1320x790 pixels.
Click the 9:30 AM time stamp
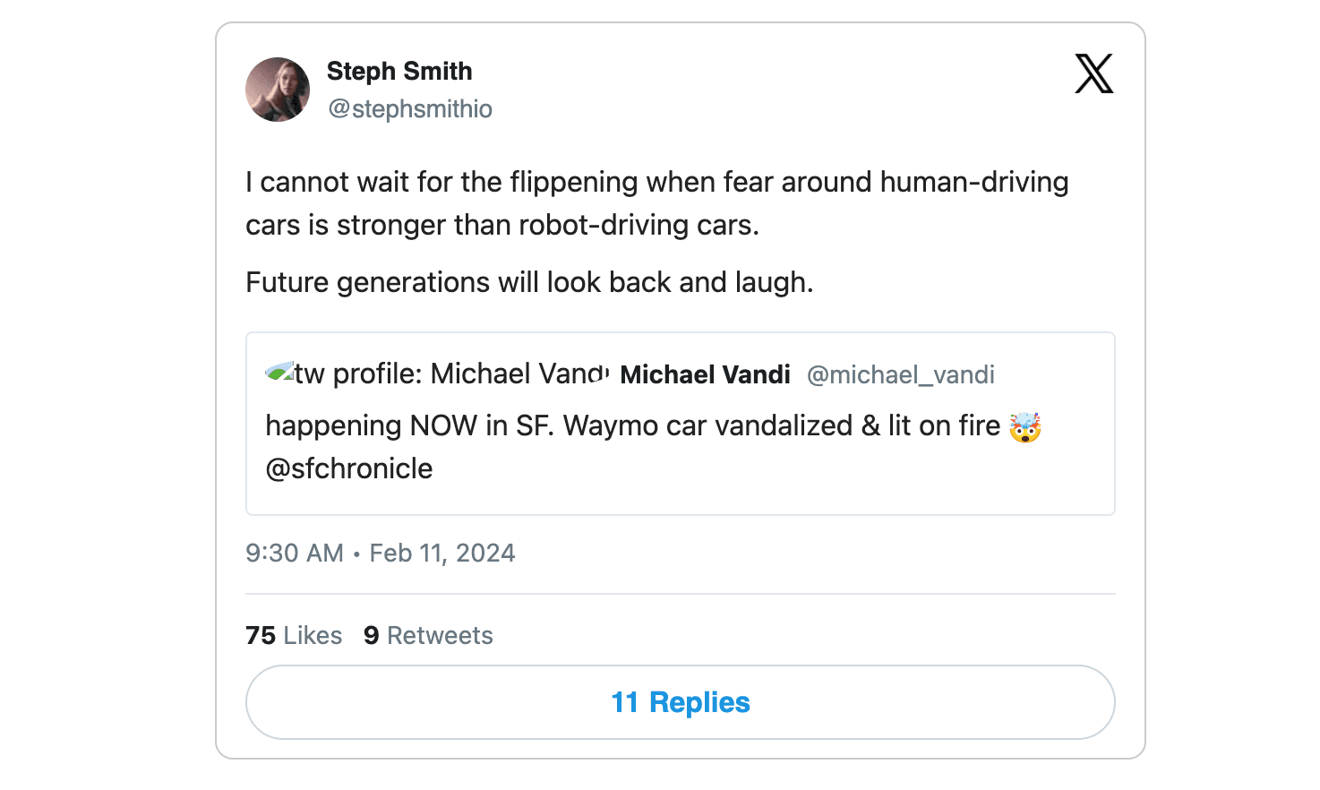[x=295, y=553]
